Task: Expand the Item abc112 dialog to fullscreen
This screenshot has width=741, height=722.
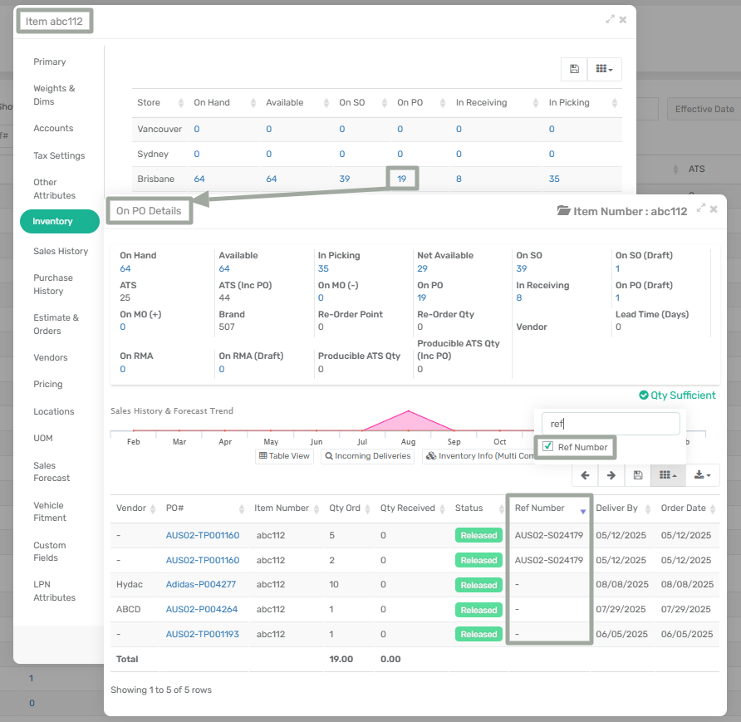Action: tap(610, 19)
